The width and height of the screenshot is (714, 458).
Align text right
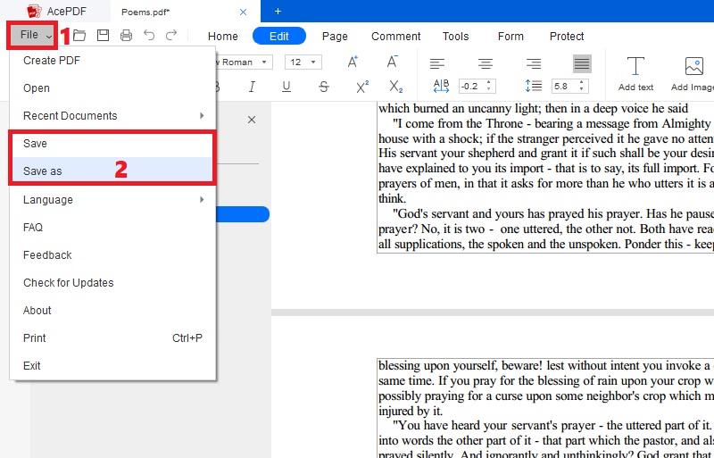533,63
